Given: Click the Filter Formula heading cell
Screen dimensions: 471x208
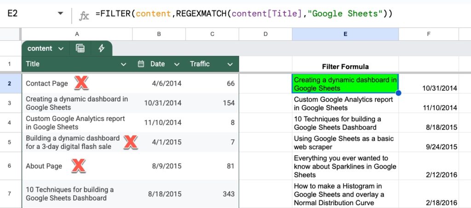Looking at the screenshot, I should (x=345, y=66).
